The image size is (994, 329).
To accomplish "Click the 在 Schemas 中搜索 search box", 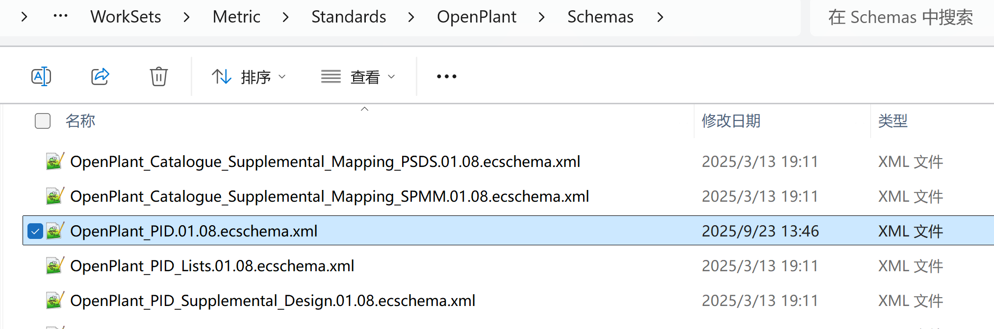I will [900, 18].
